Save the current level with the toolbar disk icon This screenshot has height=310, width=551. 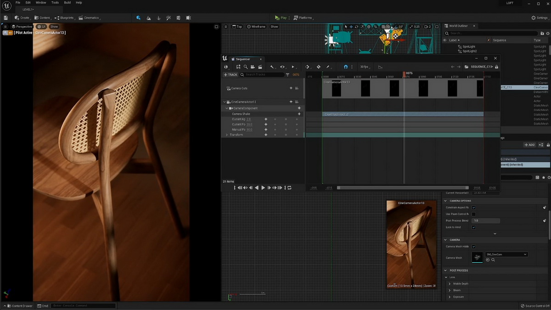click(x=6, y=18)
